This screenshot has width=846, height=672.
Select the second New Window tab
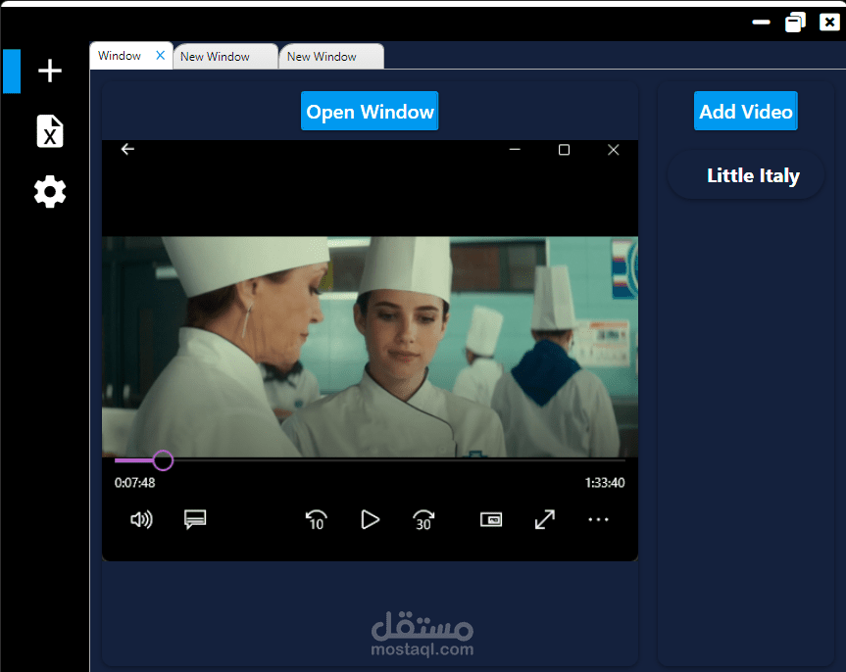tap(331, 57)
